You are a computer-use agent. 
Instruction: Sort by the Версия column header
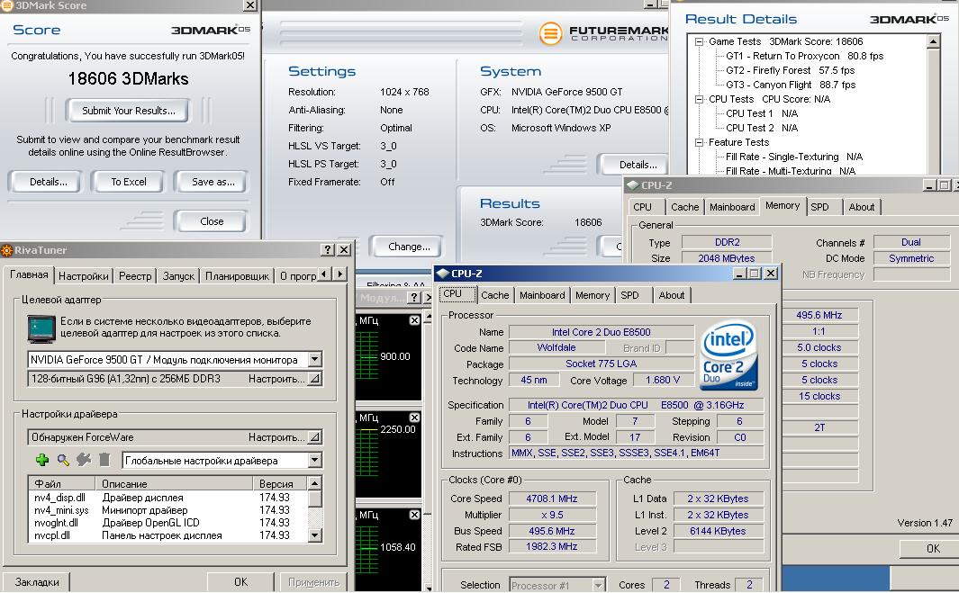pyautogui.click(x=279, y=483)
